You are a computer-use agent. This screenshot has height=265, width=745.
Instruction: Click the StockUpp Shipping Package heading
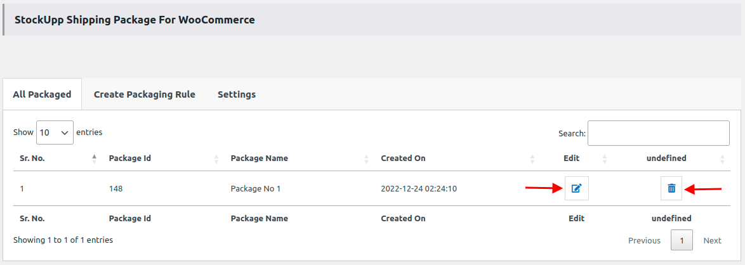pyautogui.click(x=135, y=20)
